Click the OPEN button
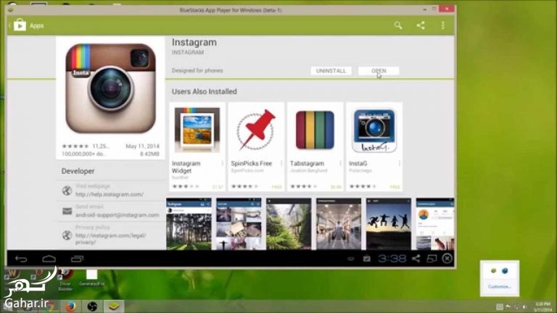The height and width of the screenshot is (313, 557). coord(379,71)
